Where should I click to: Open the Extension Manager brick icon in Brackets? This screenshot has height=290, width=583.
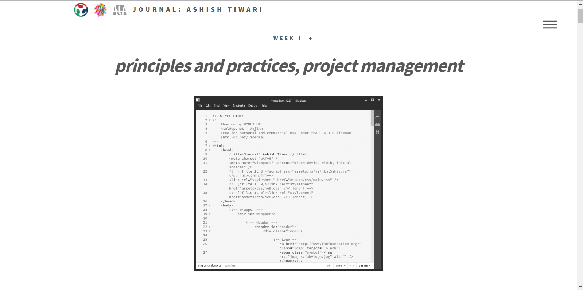pos(377,124)
